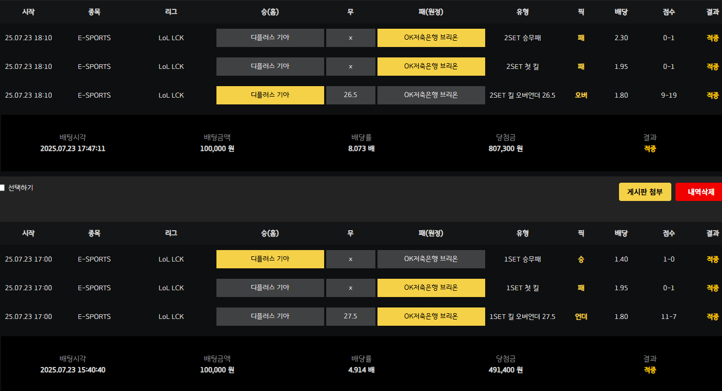
Task: Click the 8.073 배 odds value
Action: tap(361, 148)
